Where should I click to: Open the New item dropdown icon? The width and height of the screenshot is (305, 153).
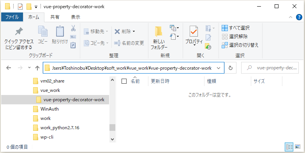(x=174, y=28)
